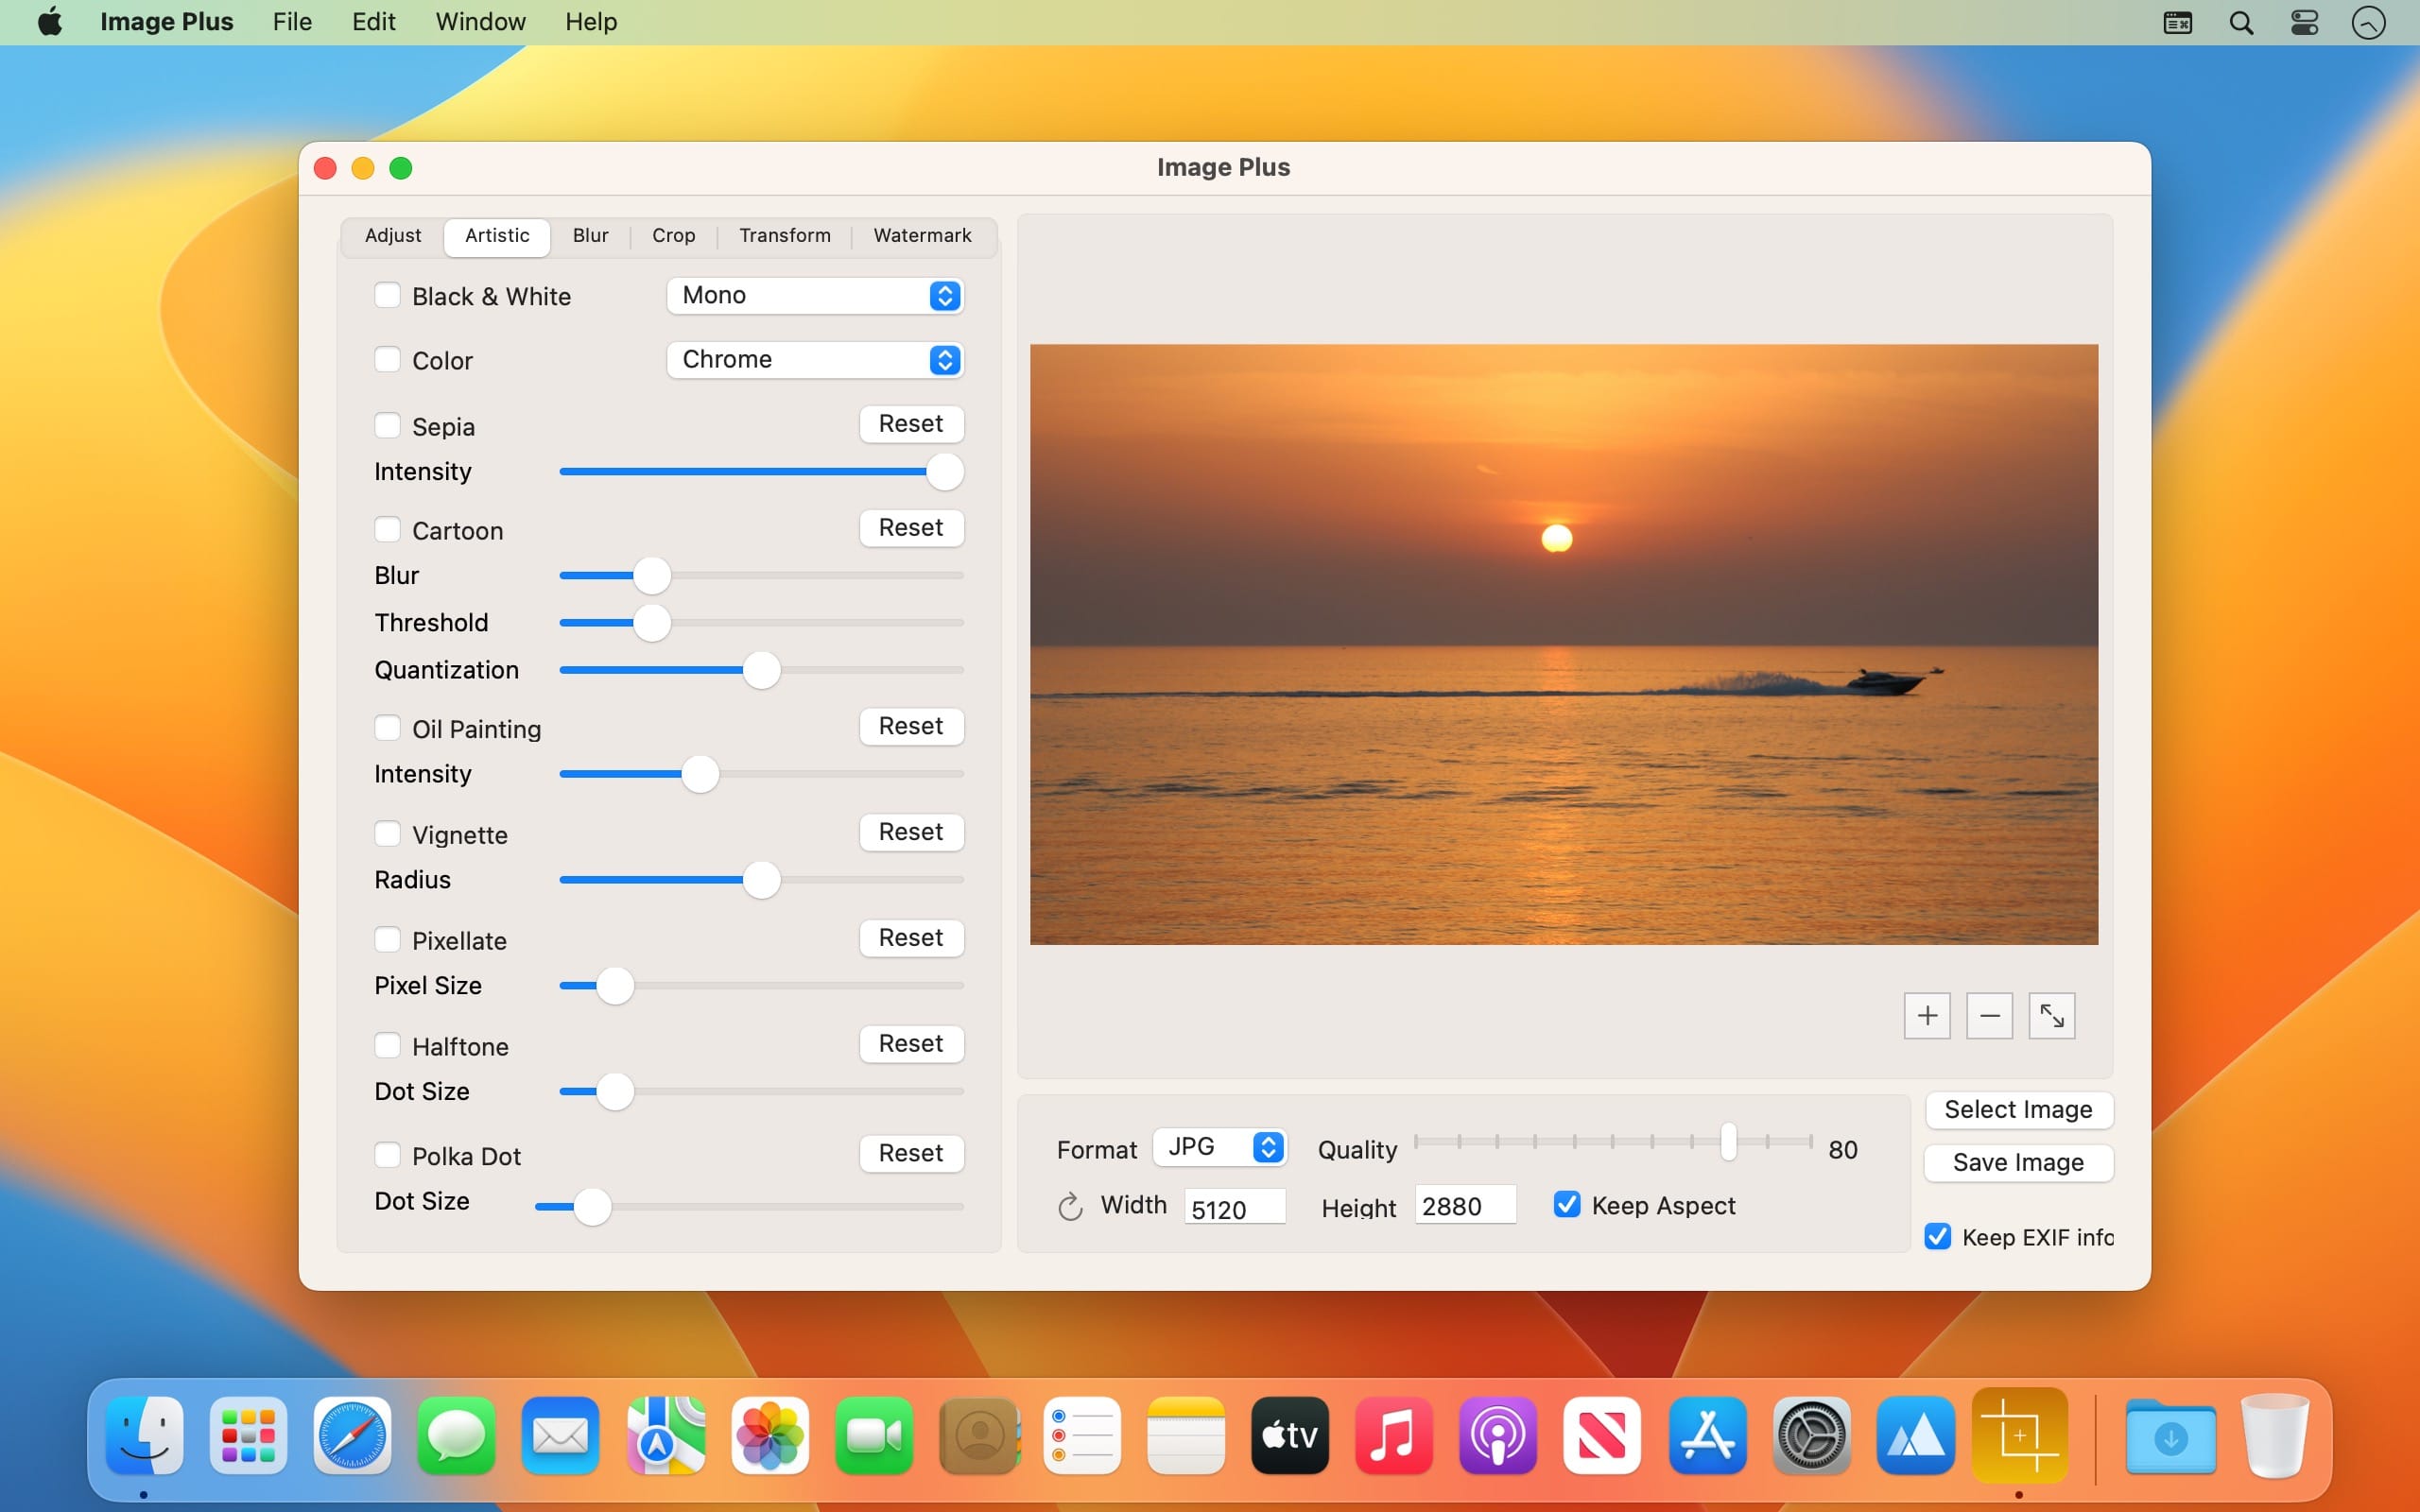
Task: Reset the Cartoon settings
Action: coord(911,528)
